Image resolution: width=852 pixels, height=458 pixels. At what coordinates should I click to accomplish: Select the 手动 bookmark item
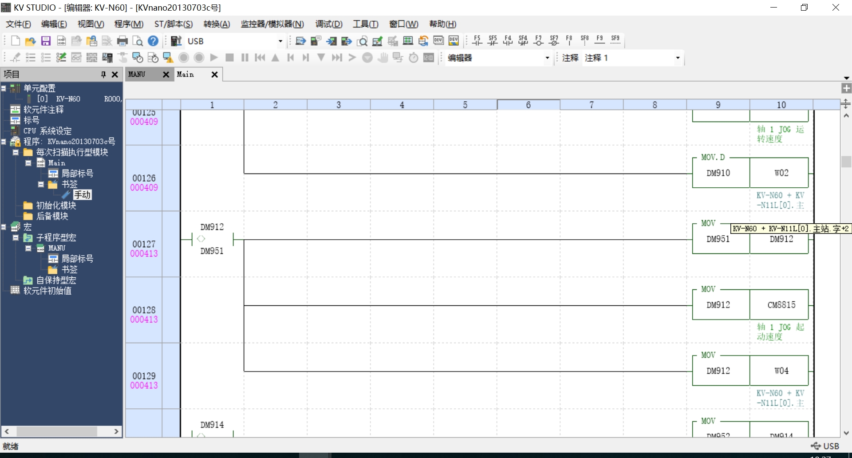click(x=83, y=195)
